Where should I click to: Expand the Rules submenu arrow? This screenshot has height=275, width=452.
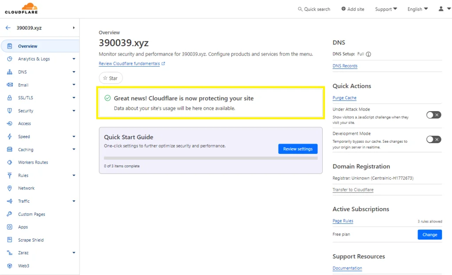tap(74, 175)
